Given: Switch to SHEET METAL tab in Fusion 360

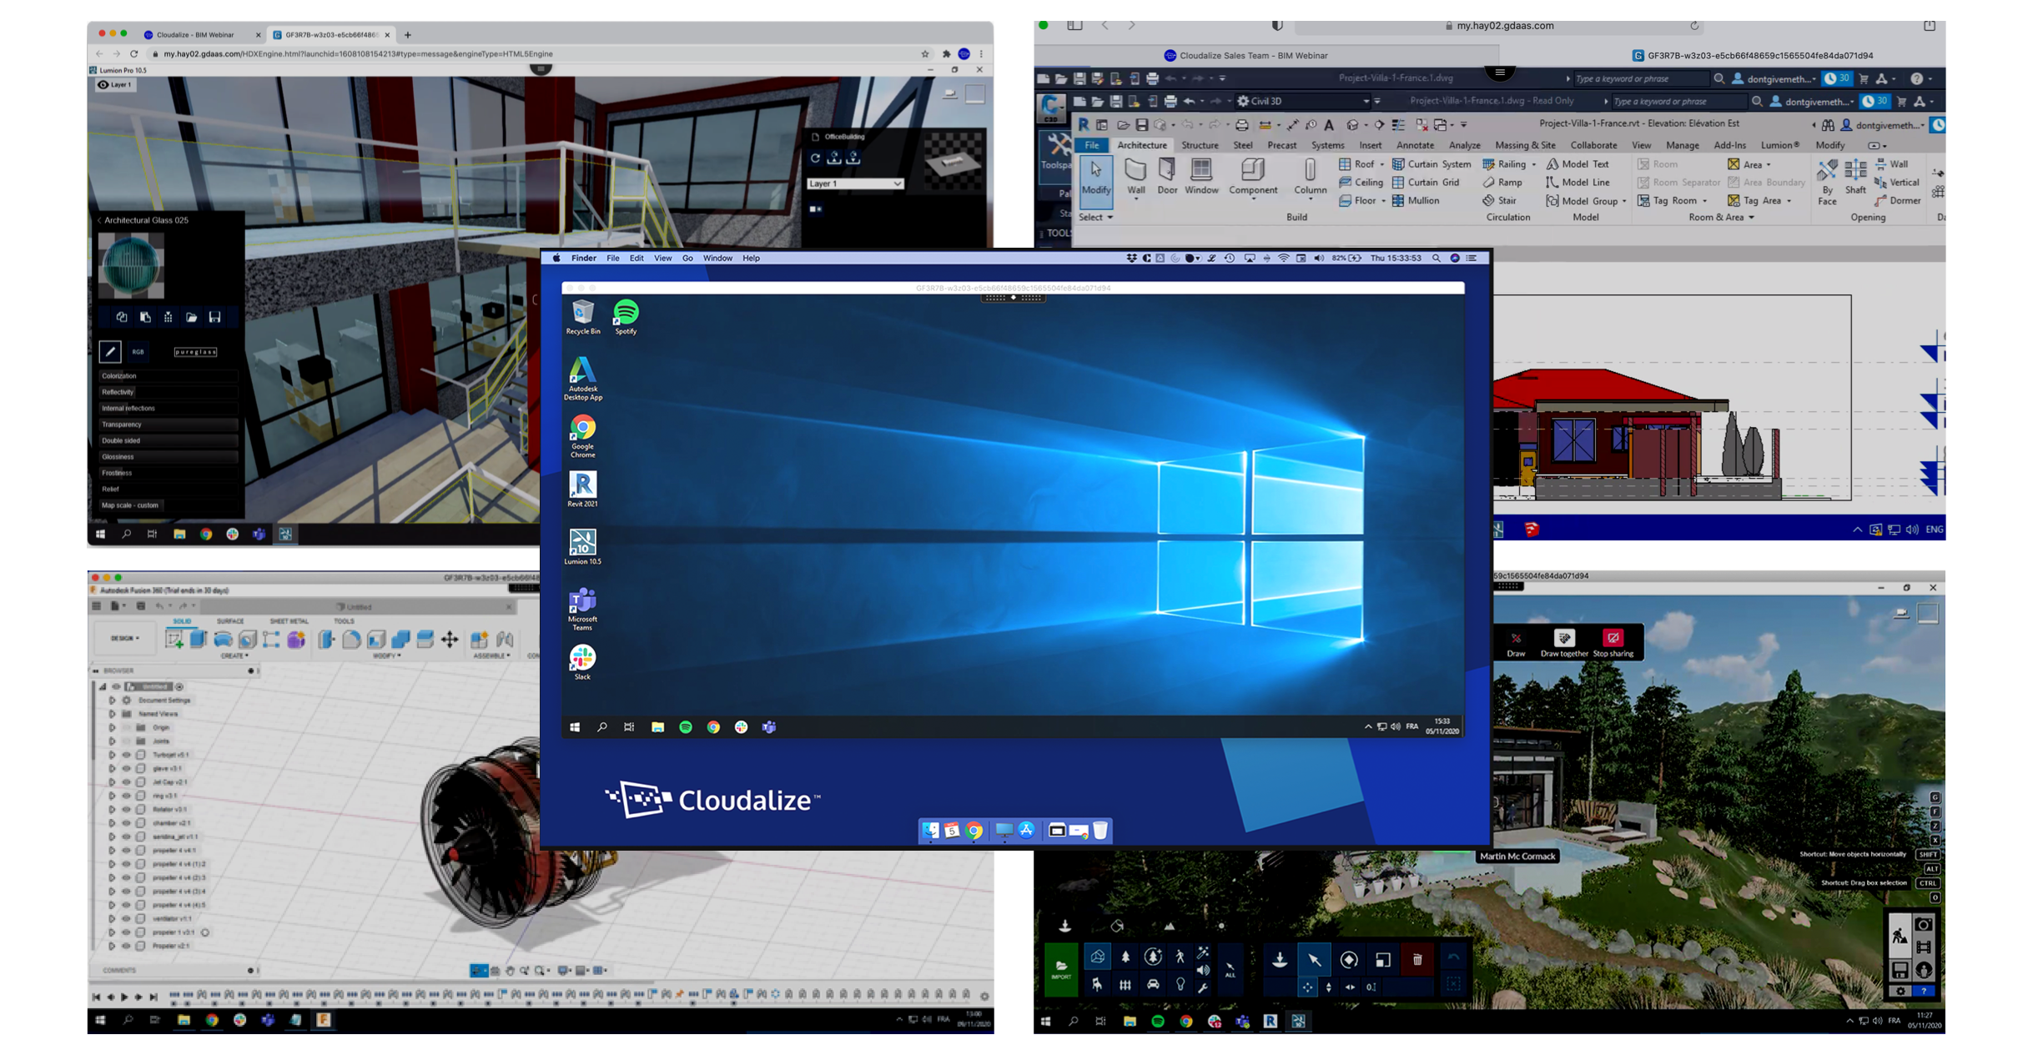Looking at the screenshot, I should tap(289, 621).
